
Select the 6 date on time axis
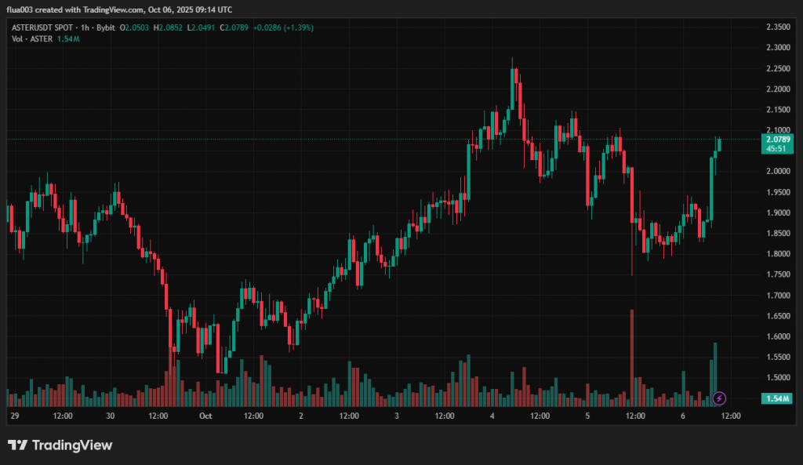point(684,416)
